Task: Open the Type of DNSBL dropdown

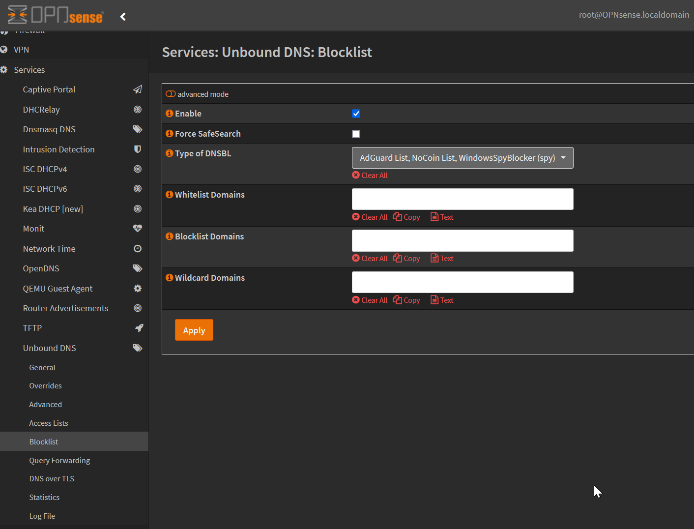Action: 463,158
